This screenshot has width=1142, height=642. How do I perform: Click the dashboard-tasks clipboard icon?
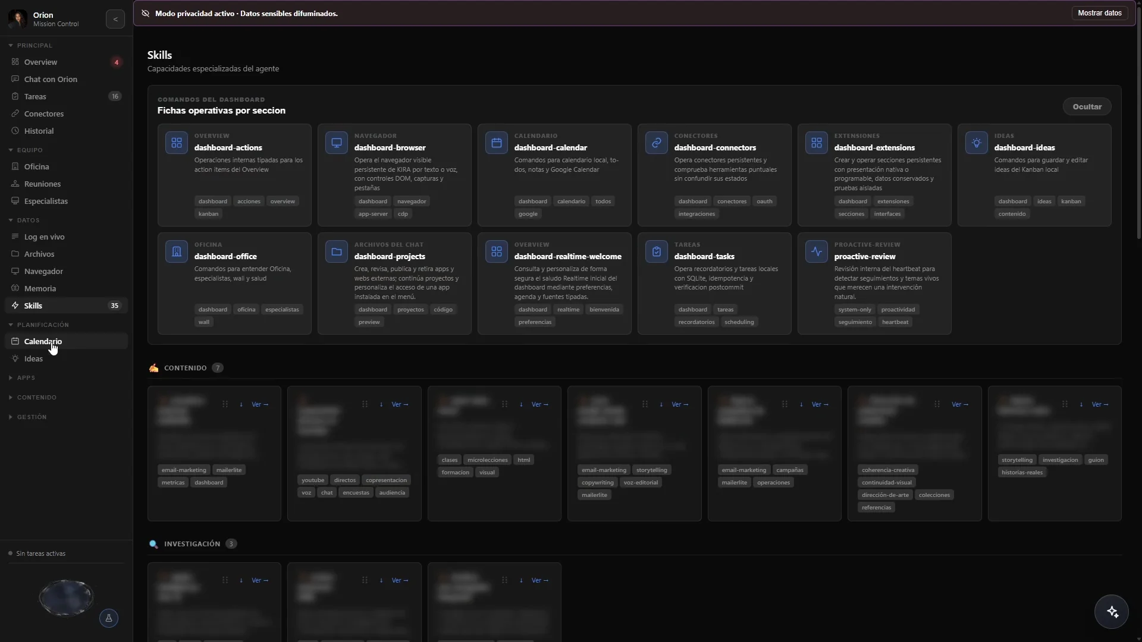[657, 251]
